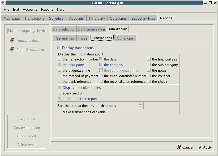Toggle the Display transactions checkbox
218x156 pixels.
[59, 47]
